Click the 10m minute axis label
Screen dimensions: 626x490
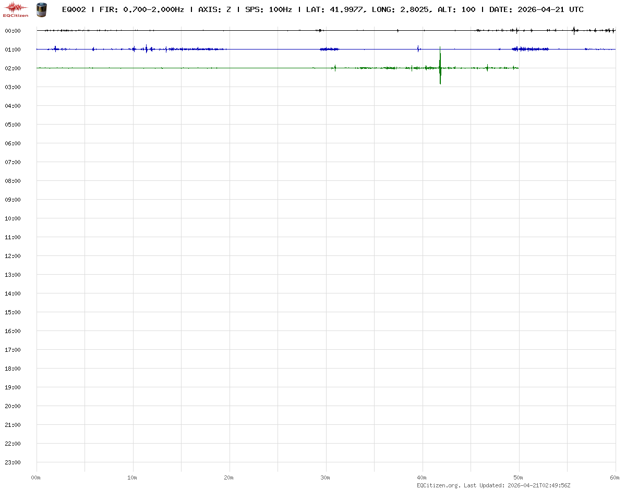[133, 477]
